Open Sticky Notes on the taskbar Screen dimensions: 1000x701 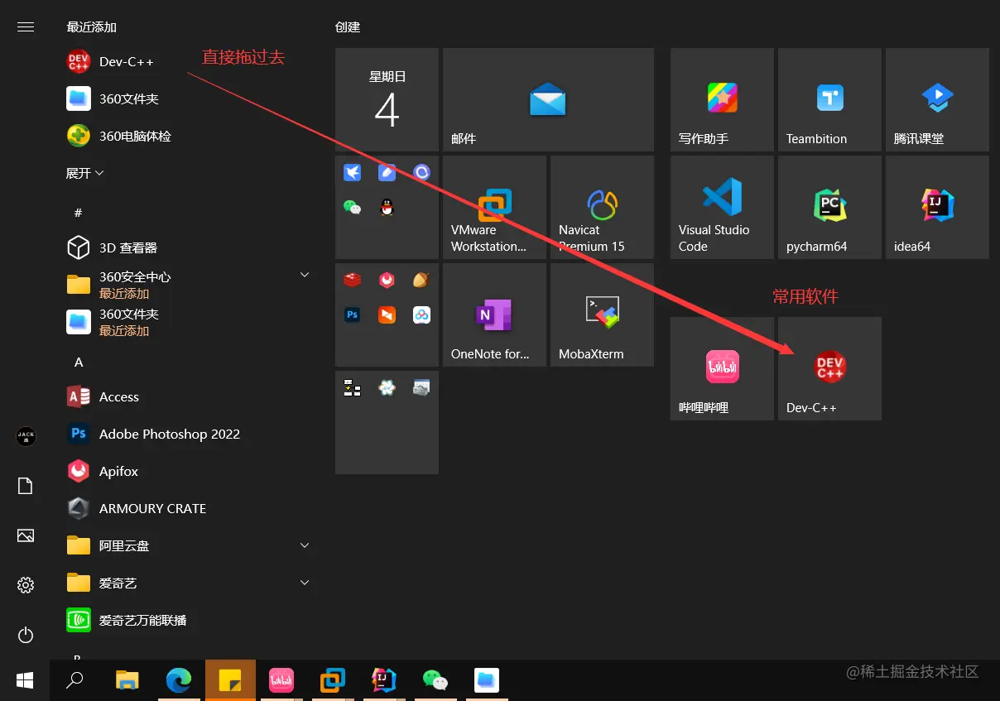click(230, 680)
